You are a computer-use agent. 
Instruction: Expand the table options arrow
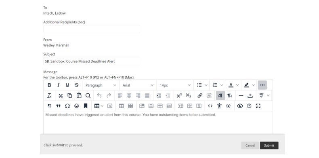pyautogui.click(x=102, y=106)
